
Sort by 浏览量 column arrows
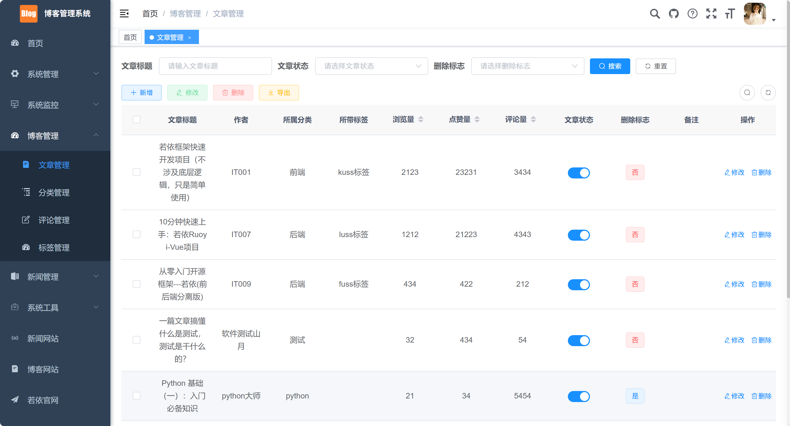[x=421, y=119]
